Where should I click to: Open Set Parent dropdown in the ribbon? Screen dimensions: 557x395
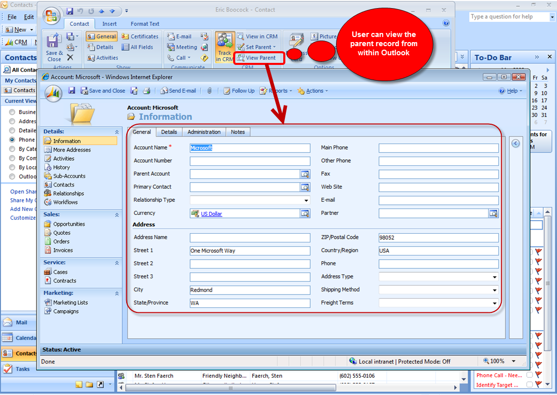[x=256, y=47]
